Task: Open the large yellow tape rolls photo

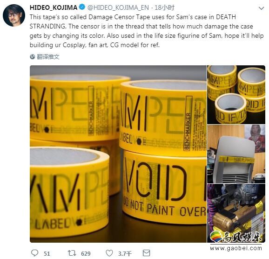Action: (118, 154)
